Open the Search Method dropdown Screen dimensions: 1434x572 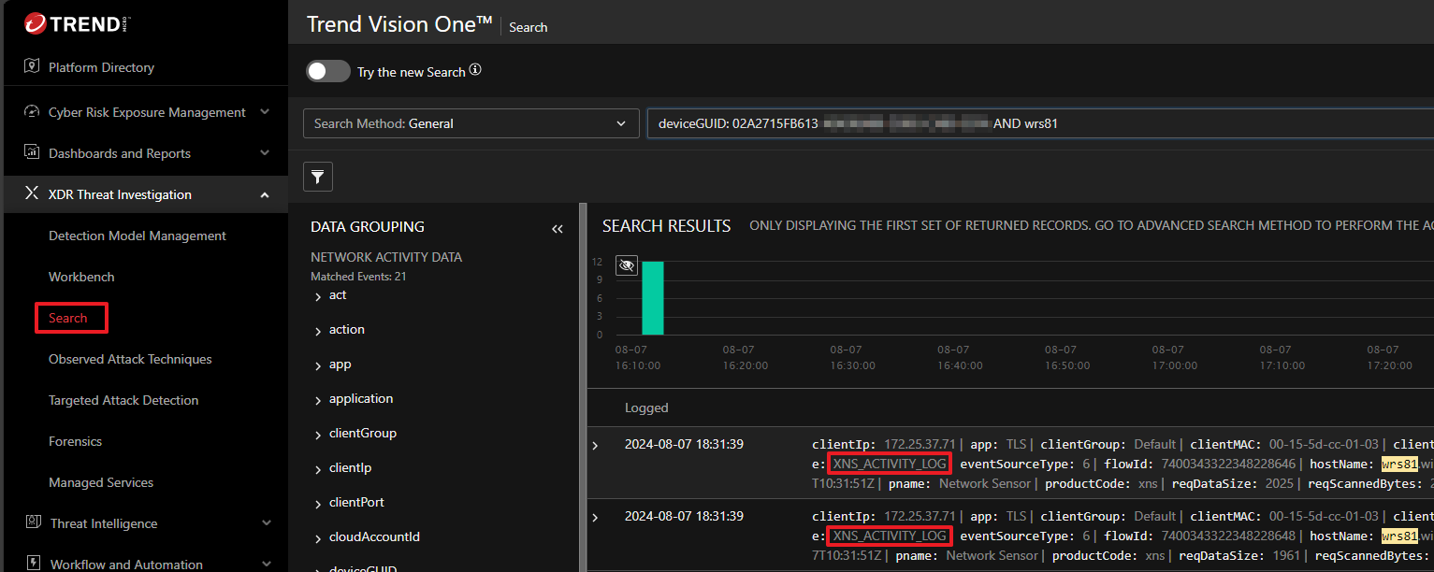(x=470, y=123)
